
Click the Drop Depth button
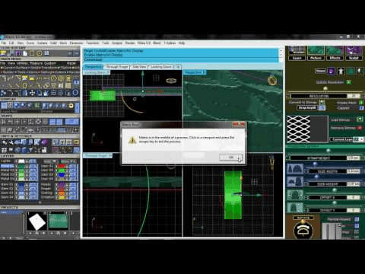click(307, 108)
